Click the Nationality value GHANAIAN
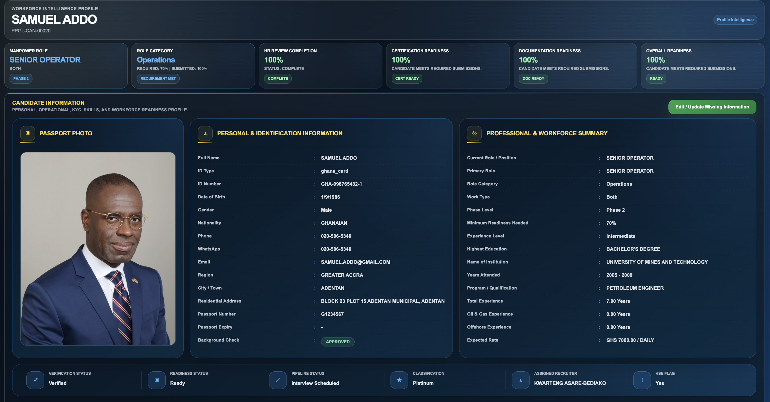This screenshot has height=402, width=770. (x=334, y=223)
